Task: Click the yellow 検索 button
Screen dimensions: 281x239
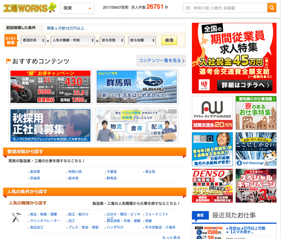Action: pyautogui.click(x=169, y=40)
